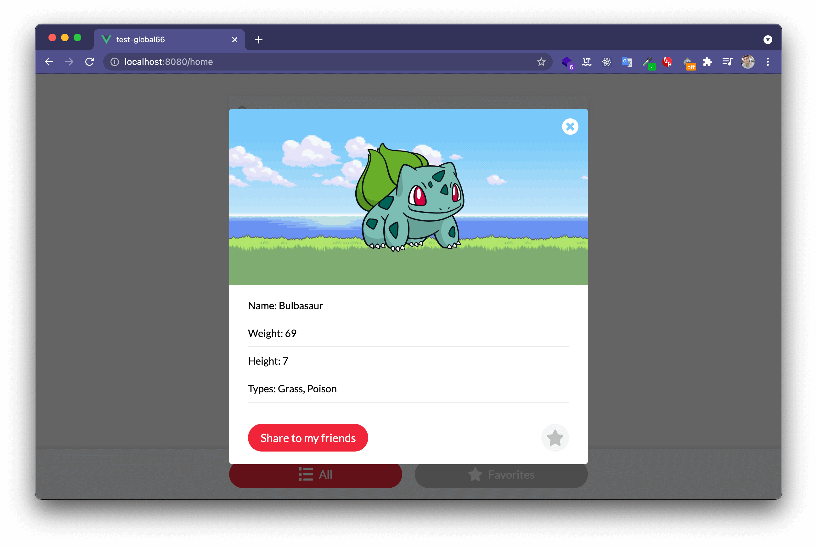Viewport: 817px width, 546px height.
Task: Open React Developer Tools extension
Action: pos(606,62)
